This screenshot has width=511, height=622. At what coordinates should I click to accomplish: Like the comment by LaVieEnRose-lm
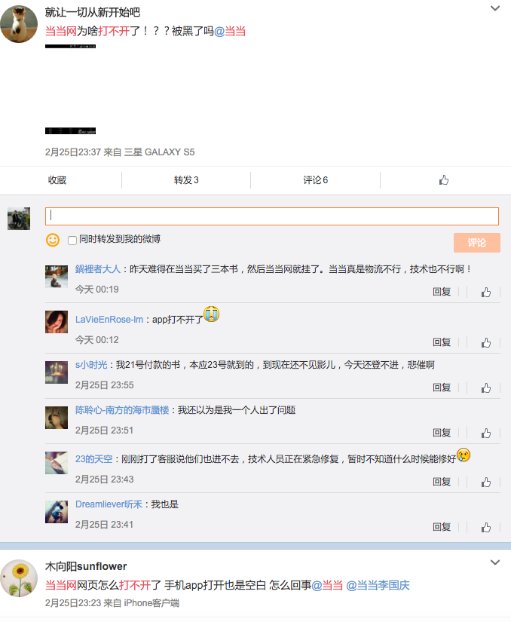point(486,342)
